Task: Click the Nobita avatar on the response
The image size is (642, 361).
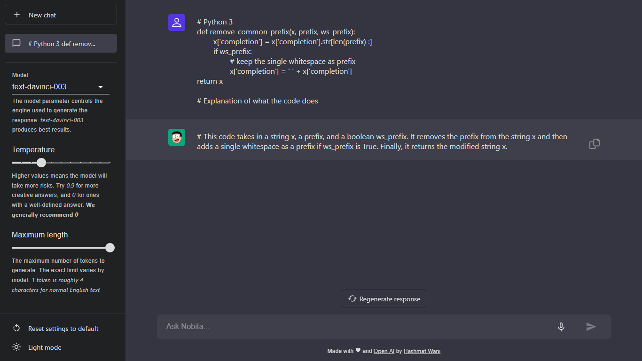Action: (177, 137)
